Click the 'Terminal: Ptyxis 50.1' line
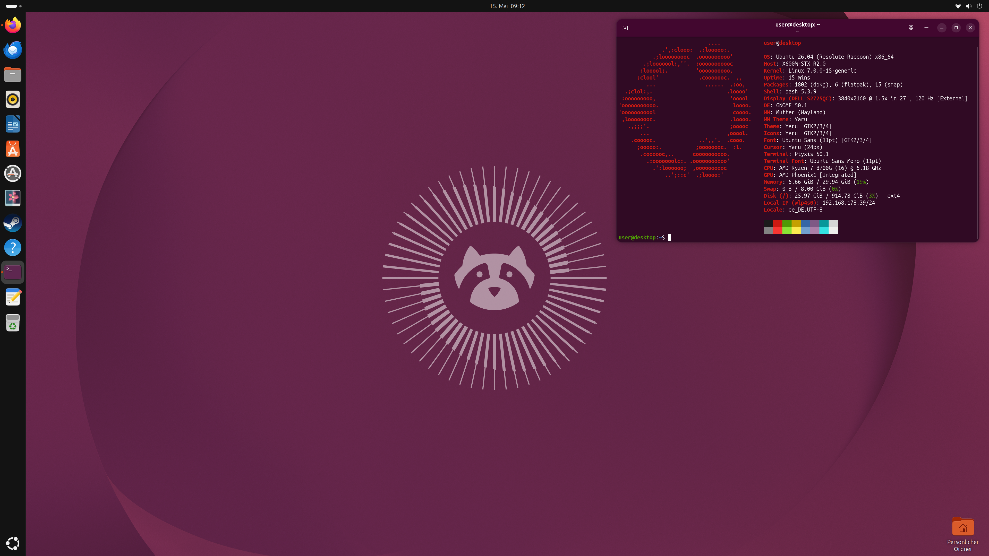 pyautogui.click(x=796, y=154)
